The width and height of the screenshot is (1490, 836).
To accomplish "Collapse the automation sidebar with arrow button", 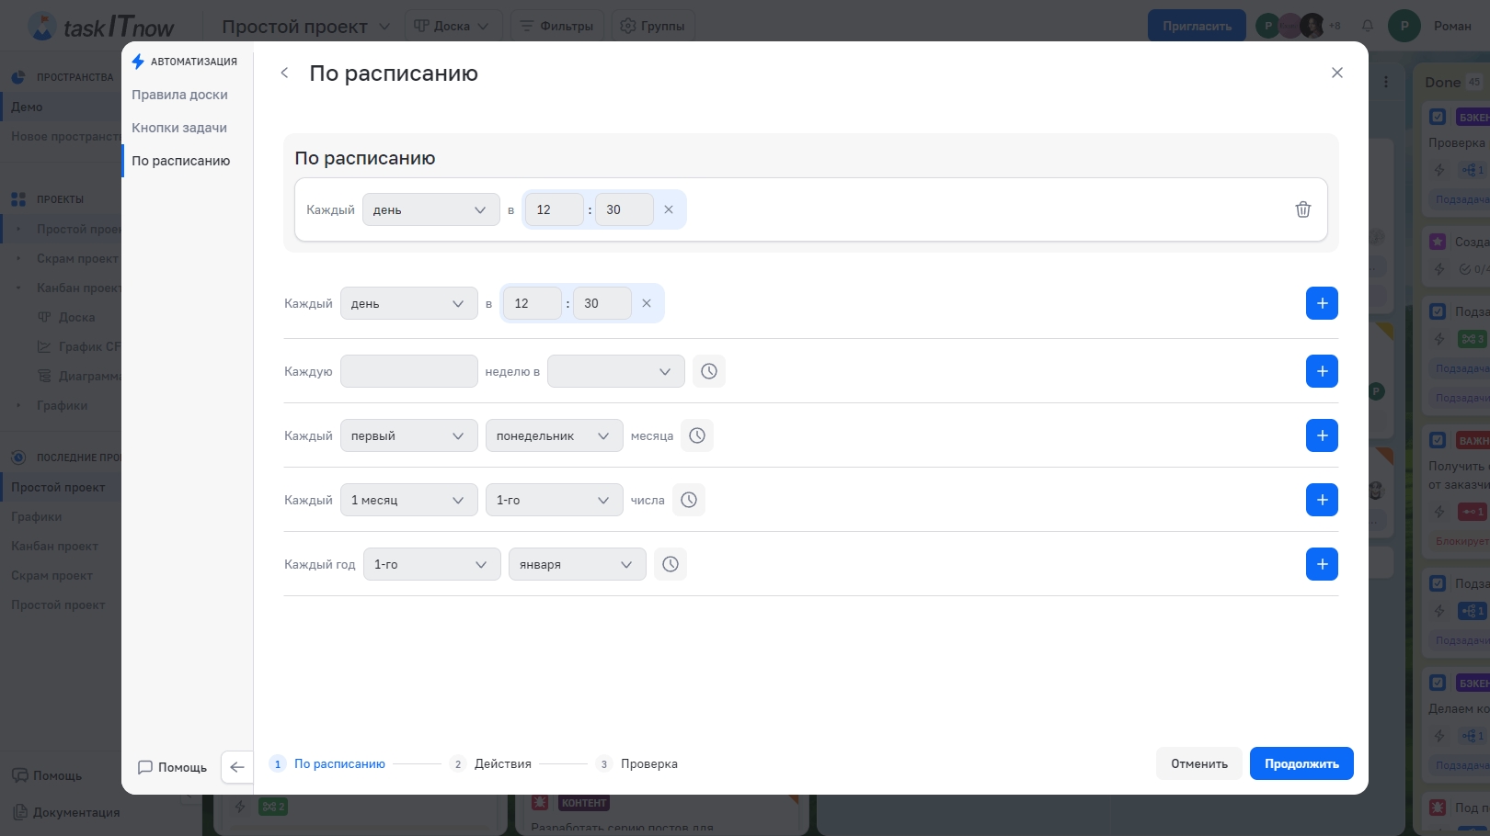I will pyautogui.click(x=237, y=767).
